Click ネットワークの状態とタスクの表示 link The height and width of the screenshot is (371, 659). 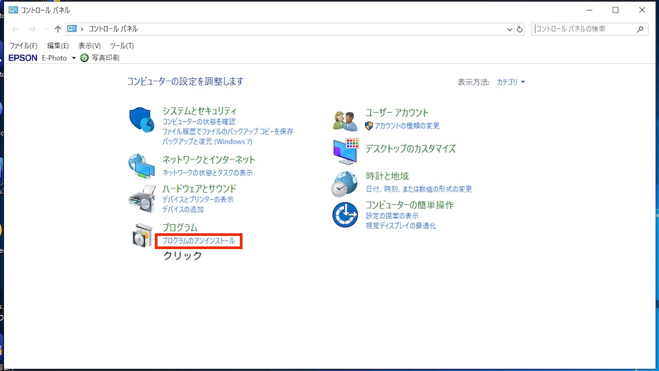tap(208, 173)
